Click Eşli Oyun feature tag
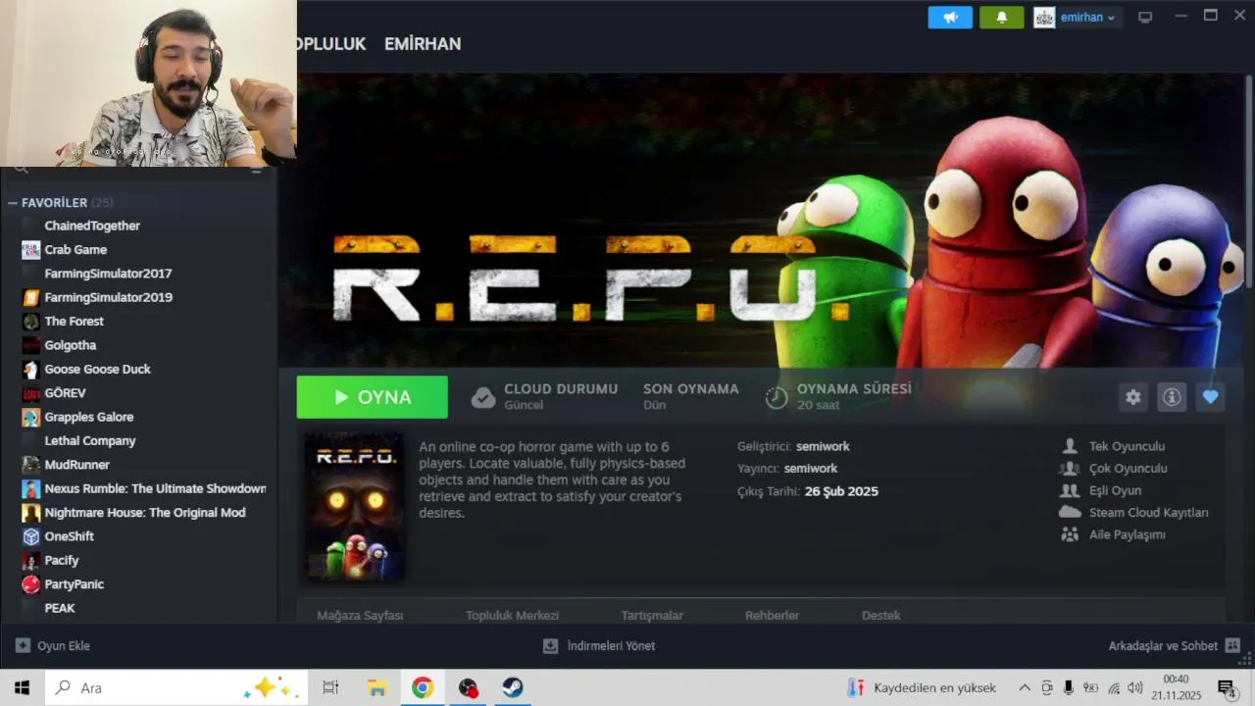The height and width of the screenshot is (706, 1255). click(1115, 490)
